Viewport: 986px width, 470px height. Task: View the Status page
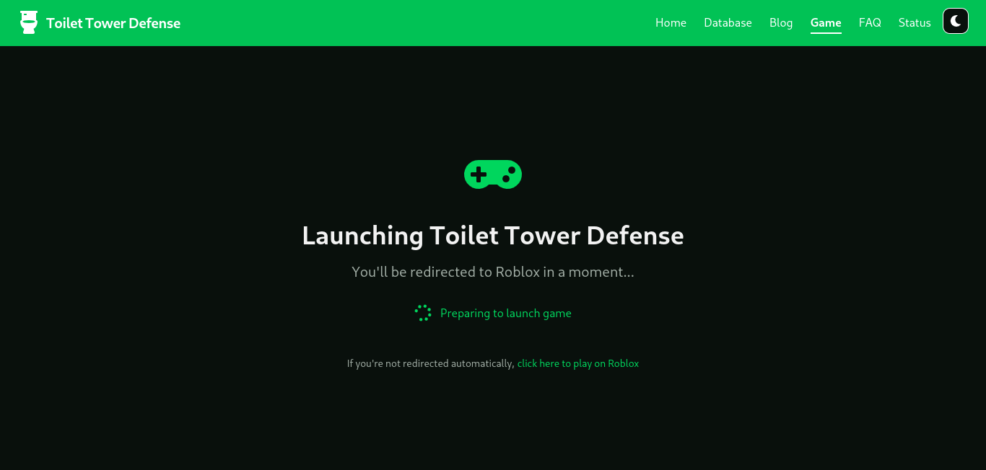[x=915, y=23]
